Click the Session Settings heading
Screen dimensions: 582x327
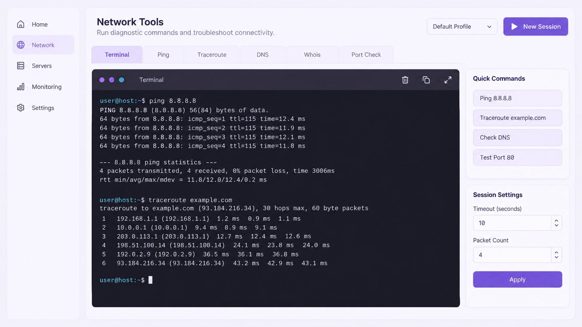[498, 195]
